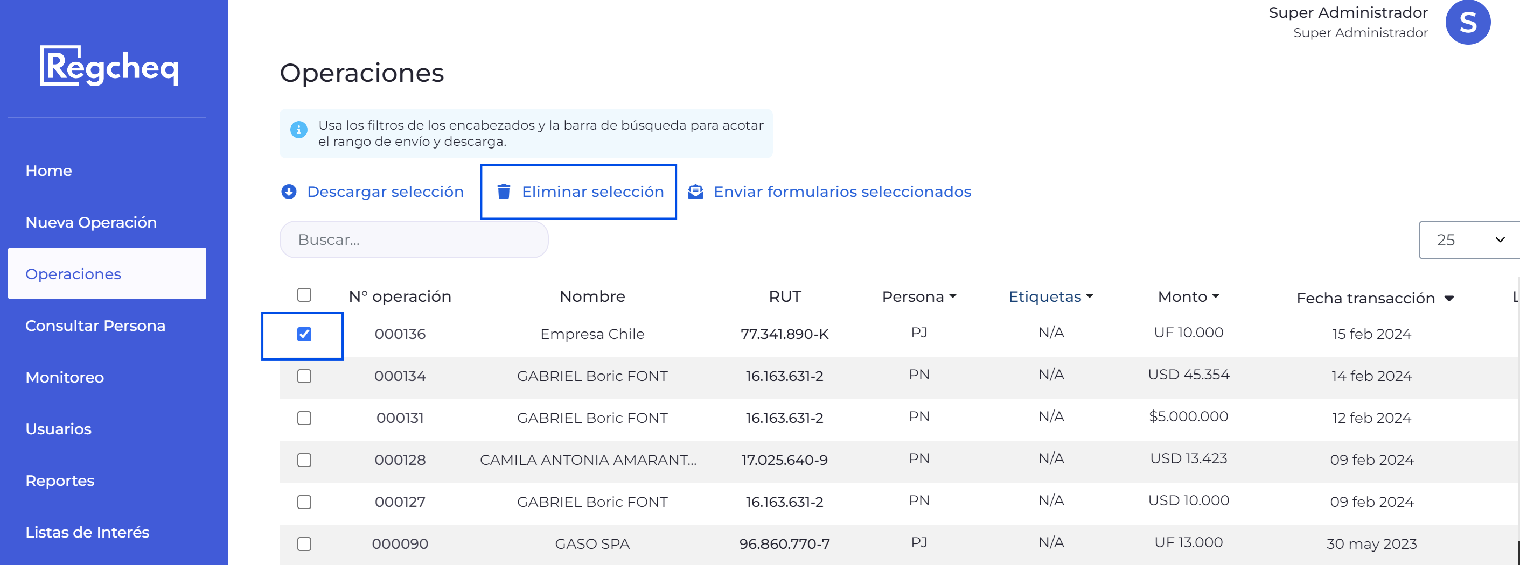
Task: Click Enviar formularios seleccionados link
Action: coord(842,192)
